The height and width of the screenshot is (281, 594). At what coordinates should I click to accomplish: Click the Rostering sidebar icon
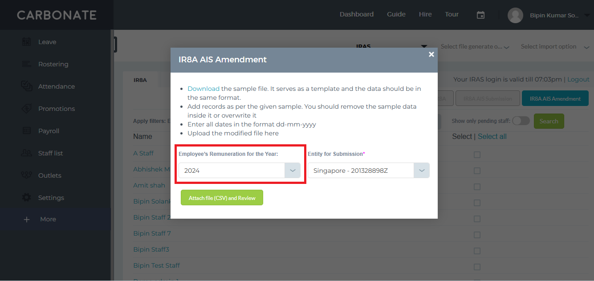26,64
